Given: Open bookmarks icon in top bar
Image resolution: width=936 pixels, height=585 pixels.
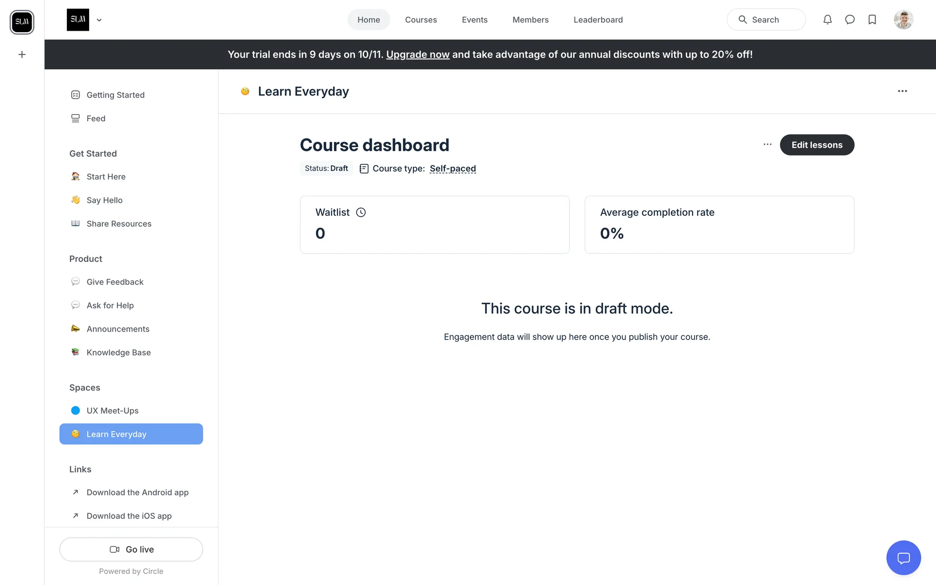Looking at the screenshot, I should (x=872, y=19).
